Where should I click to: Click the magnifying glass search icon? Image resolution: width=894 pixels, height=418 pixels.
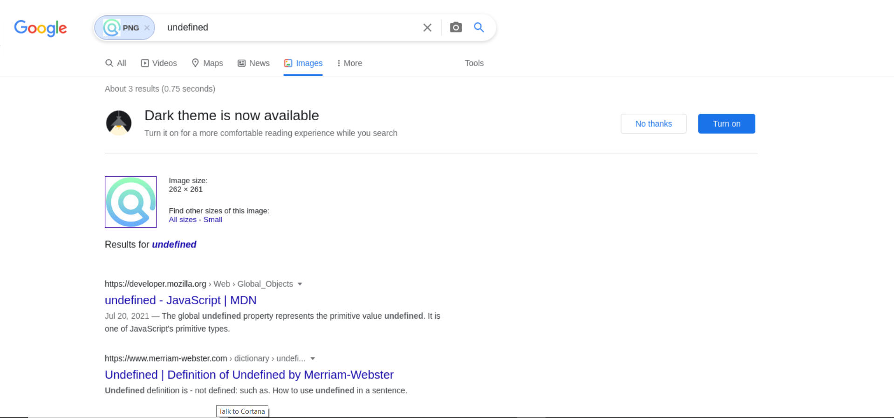point(479,27)
